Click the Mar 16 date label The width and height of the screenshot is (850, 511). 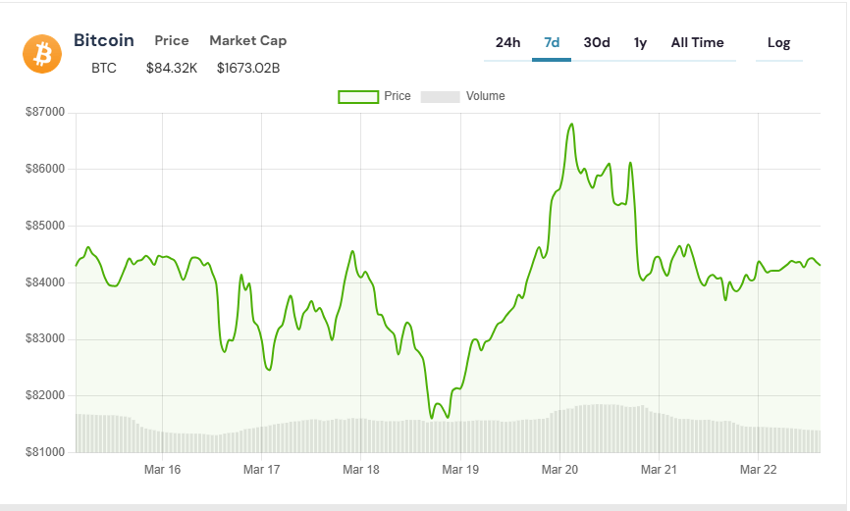click(162, 470)
